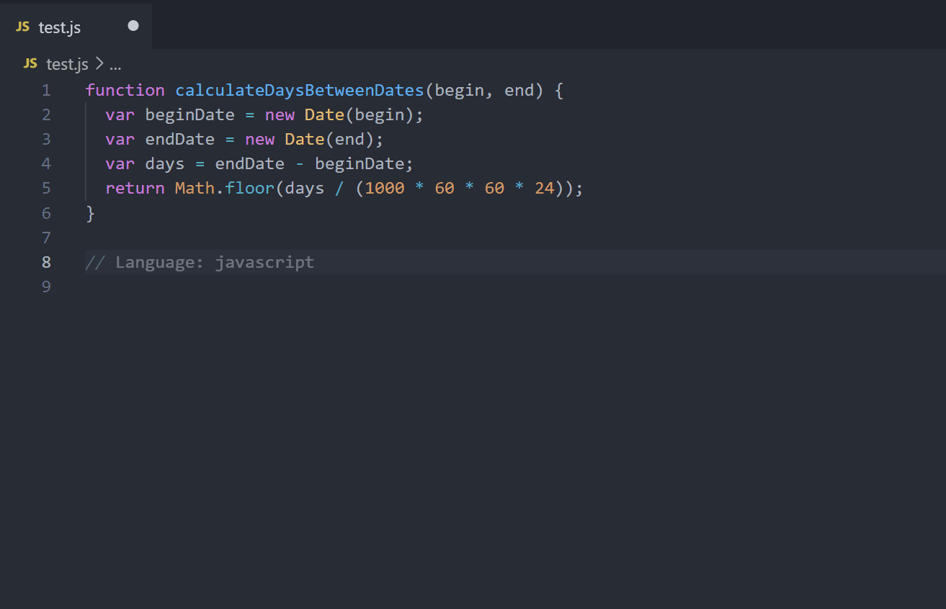Place cursor on the calculateDaysBetweenDates function name

(x=299, y=90)
